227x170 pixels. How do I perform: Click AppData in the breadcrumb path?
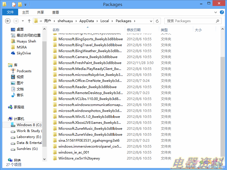tap(87, 21)
